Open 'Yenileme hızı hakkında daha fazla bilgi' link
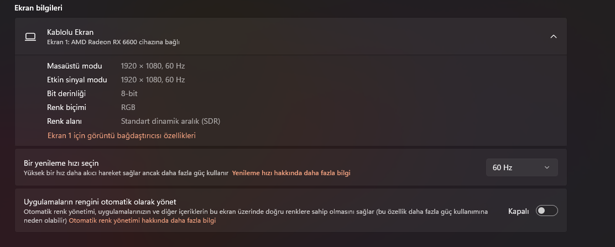The height and width of the screenshot is (247, 615). pos(291,173)
